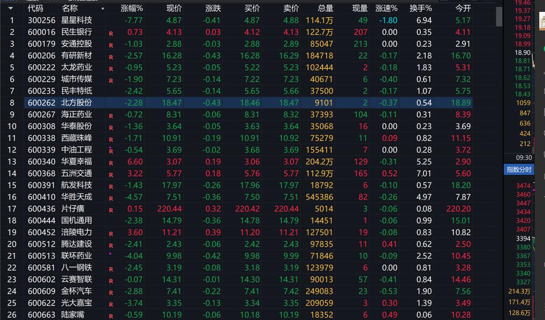
Task: Click the R marker beside 民生银行
Action: click(x=111, y=34)
